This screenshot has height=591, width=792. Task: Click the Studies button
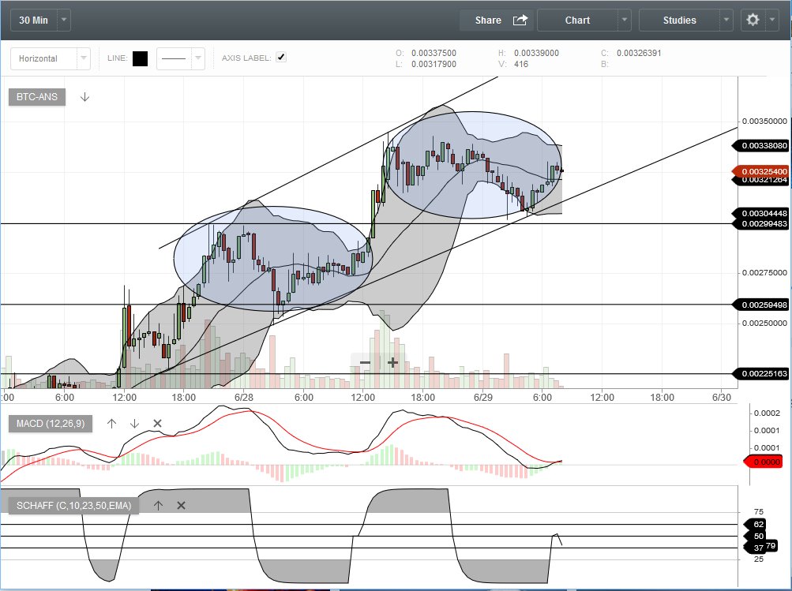click(x=679, y=21)
